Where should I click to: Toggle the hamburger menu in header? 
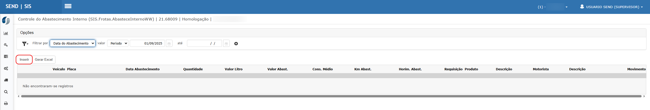point(68,6)
